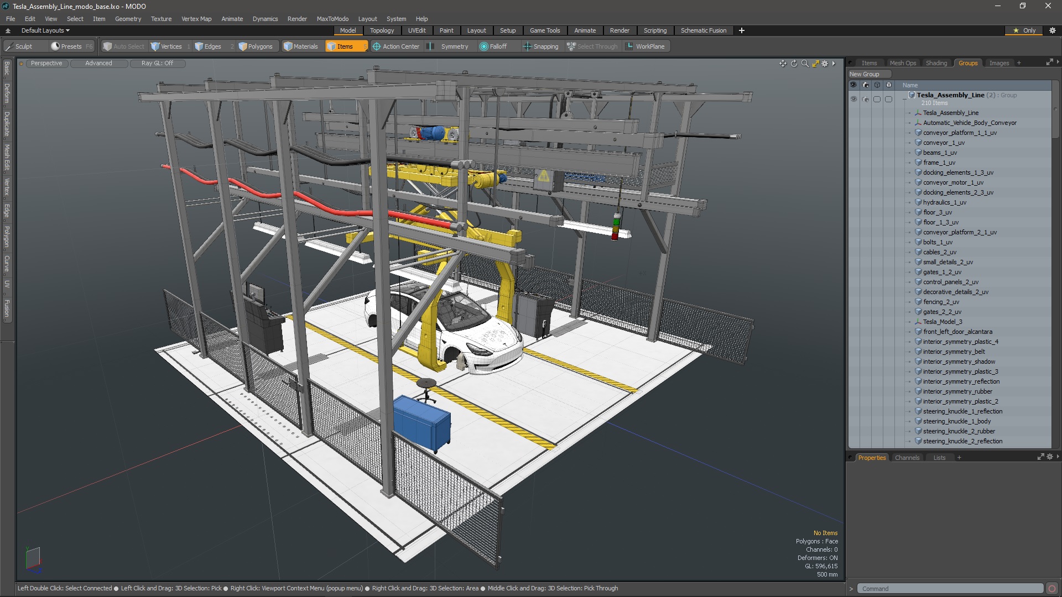Select conveyor_motor_1_uv mesh item
1062x597 pixels.
[953, 182]
